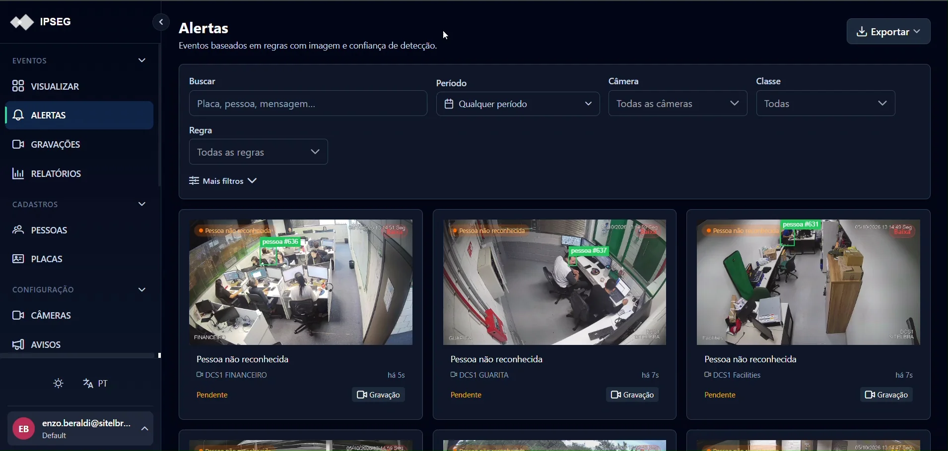Open the DCS1 Facilities alert thumbnail
Screen dimensions: 948x451
pos(809,282)
